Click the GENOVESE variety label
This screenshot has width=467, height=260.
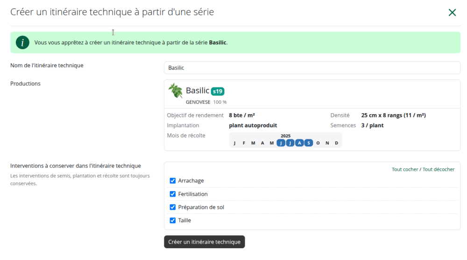pyautogui.click(x=198, y=102)
